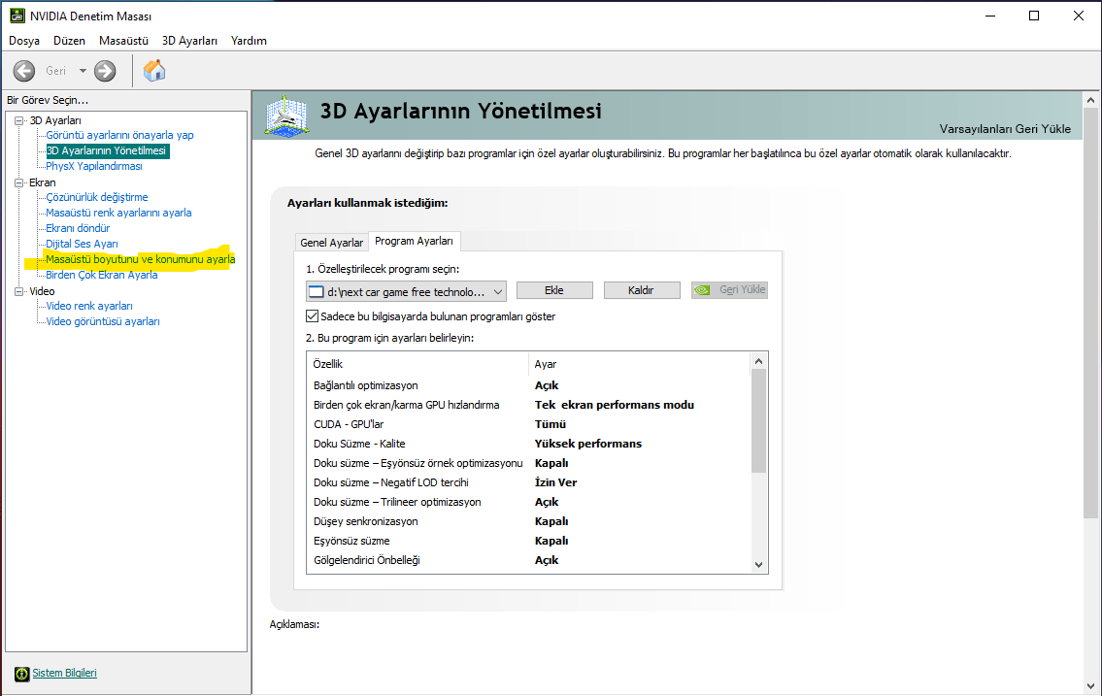Click Negatif LOD tercihi İzin Ver value
Image resolution: width=1102 pixels, height=696 pixels.
tap(556, 482)
